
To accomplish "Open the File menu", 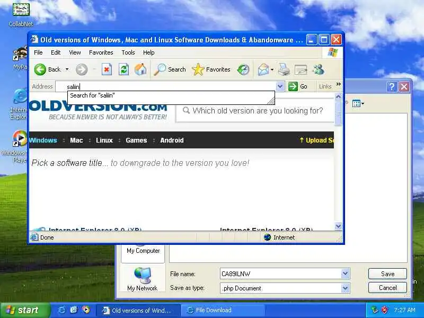I will click(38, 52).
